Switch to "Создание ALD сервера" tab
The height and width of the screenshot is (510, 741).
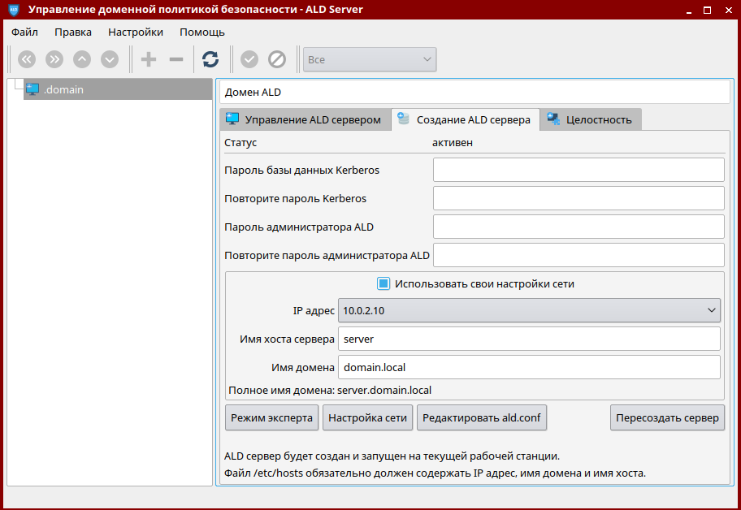465,119
